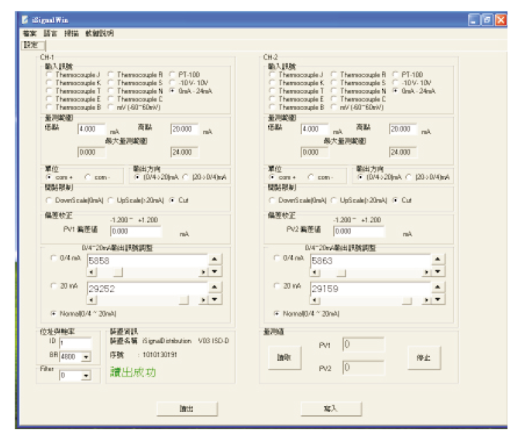
Task: Click CH-1 high point field showing 20.000
Action: click(184, 129)
